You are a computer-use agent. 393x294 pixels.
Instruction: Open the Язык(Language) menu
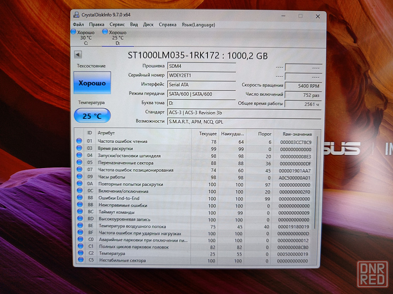tap(198, 25)
